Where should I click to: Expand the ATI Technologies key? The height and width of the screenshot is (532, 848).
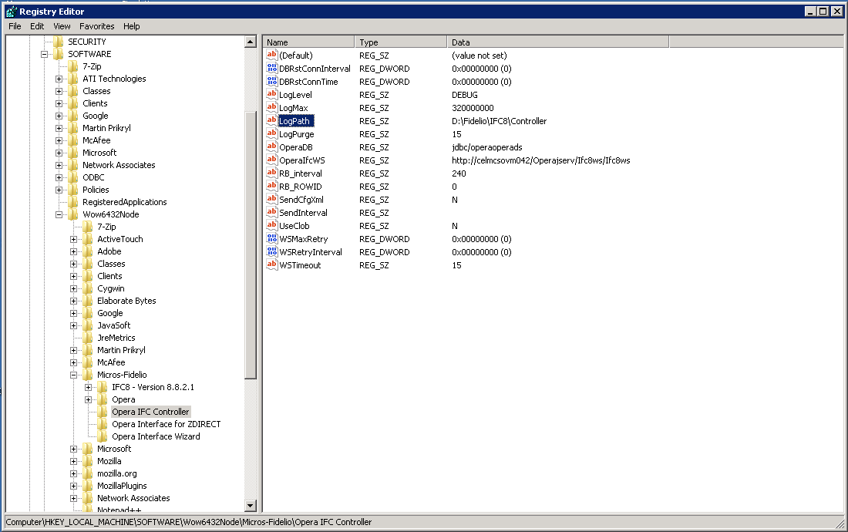tap(59, 79)
